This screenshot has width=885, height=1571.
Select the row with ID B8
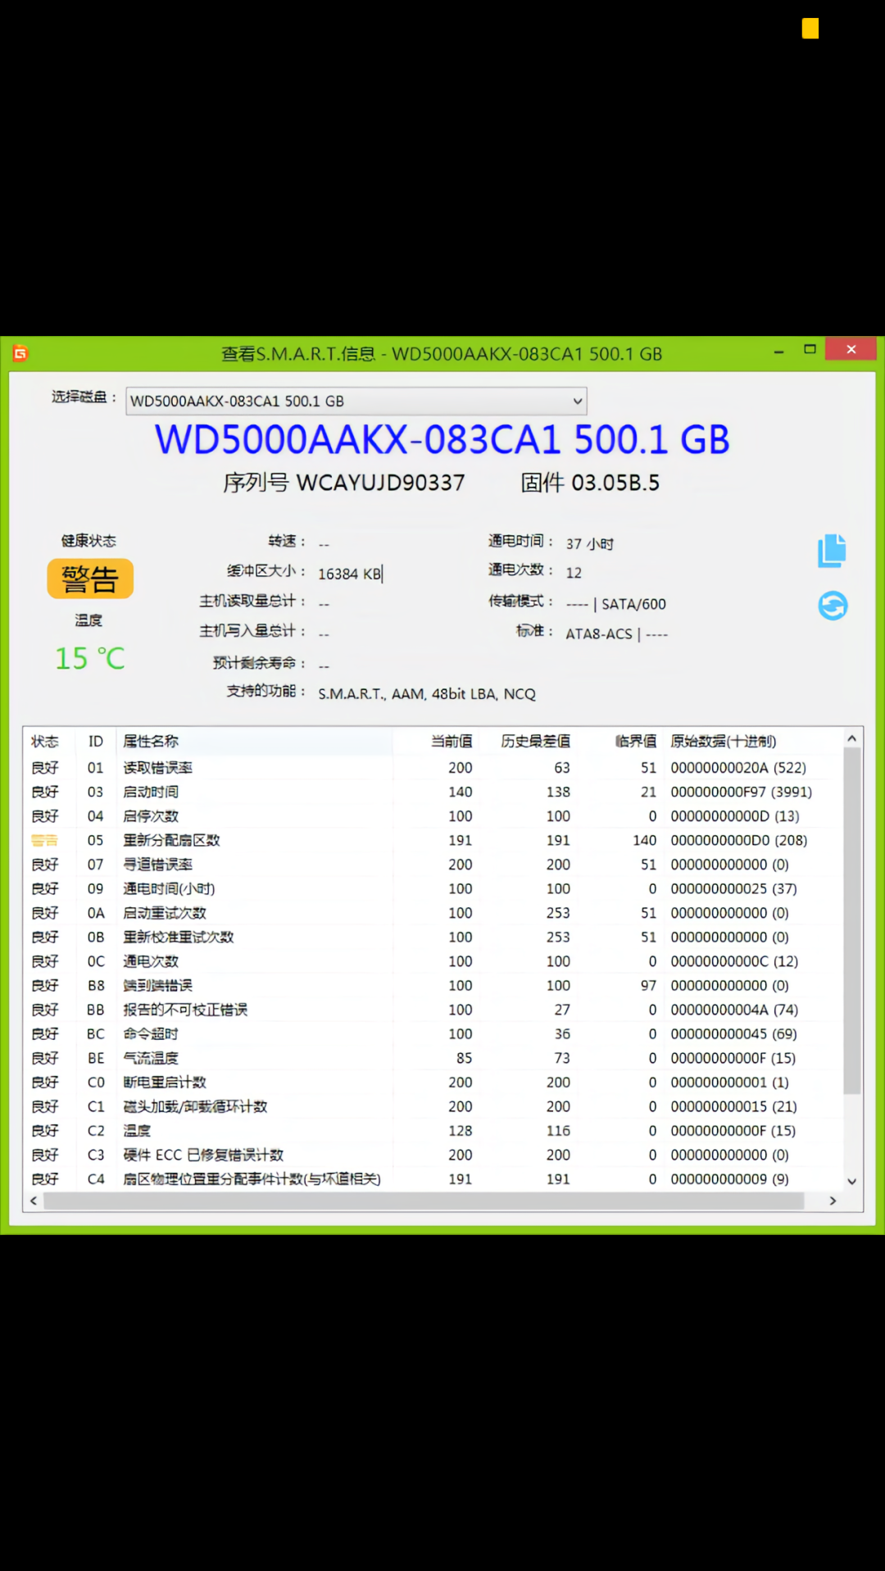(433, 985)
